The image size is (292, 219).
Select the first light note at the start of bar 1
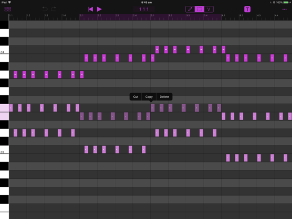pyautogui.click(x=11, y=108)
